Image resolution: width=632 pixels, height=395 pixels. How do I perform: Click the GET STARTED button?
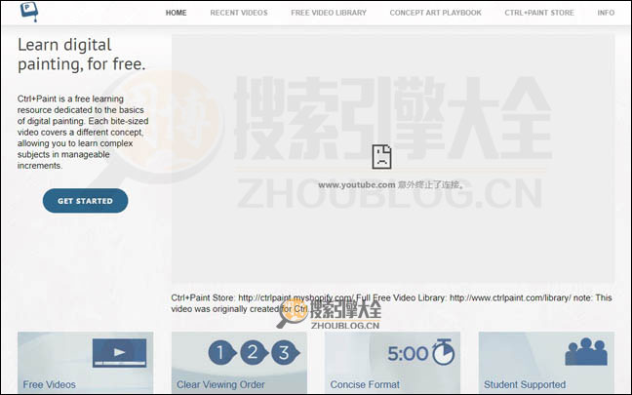(x=86, y=201)
